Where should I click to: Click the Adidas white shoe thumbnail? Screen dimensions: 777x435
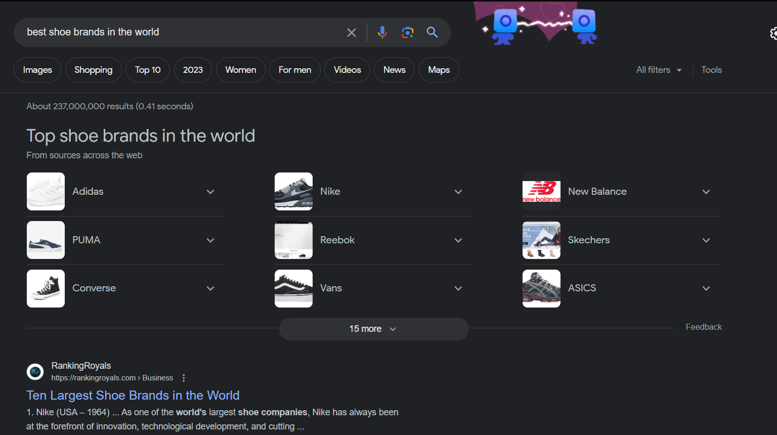[x=46, y=191]
